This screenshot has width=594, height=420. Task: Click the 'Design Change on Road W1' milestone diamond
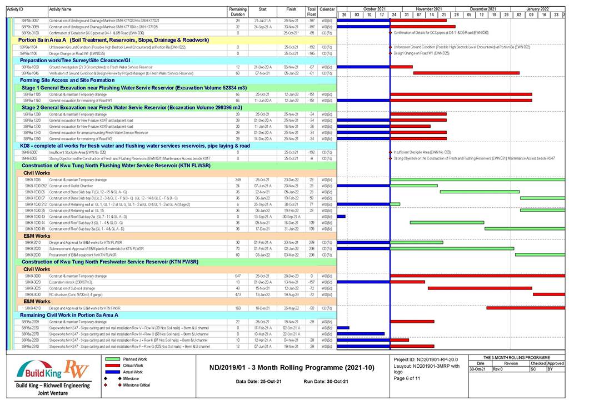click(390, 53)
